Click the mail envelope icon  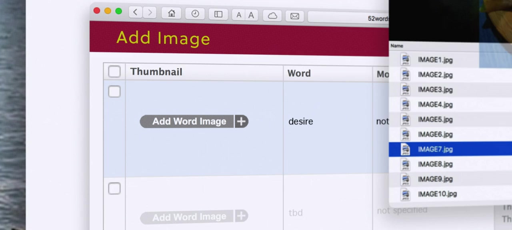click(295, 16)
